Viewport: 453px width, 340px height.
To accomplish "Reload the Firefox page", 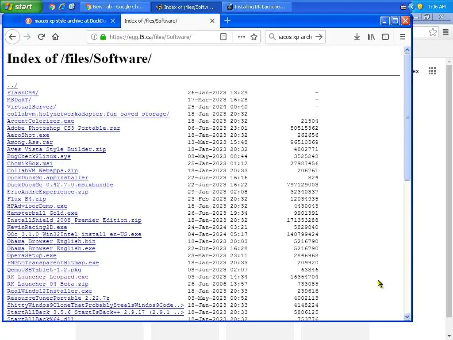I will pos(41,37).
